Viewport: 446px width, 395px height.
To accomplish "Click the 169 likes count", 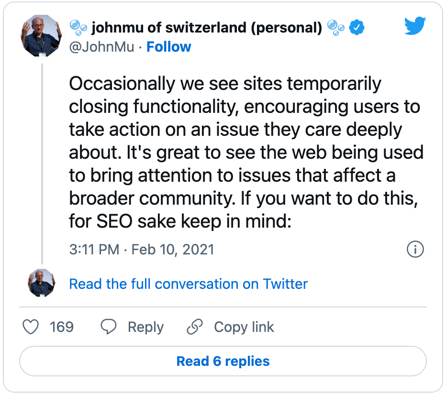I will [x=62, y=327].
